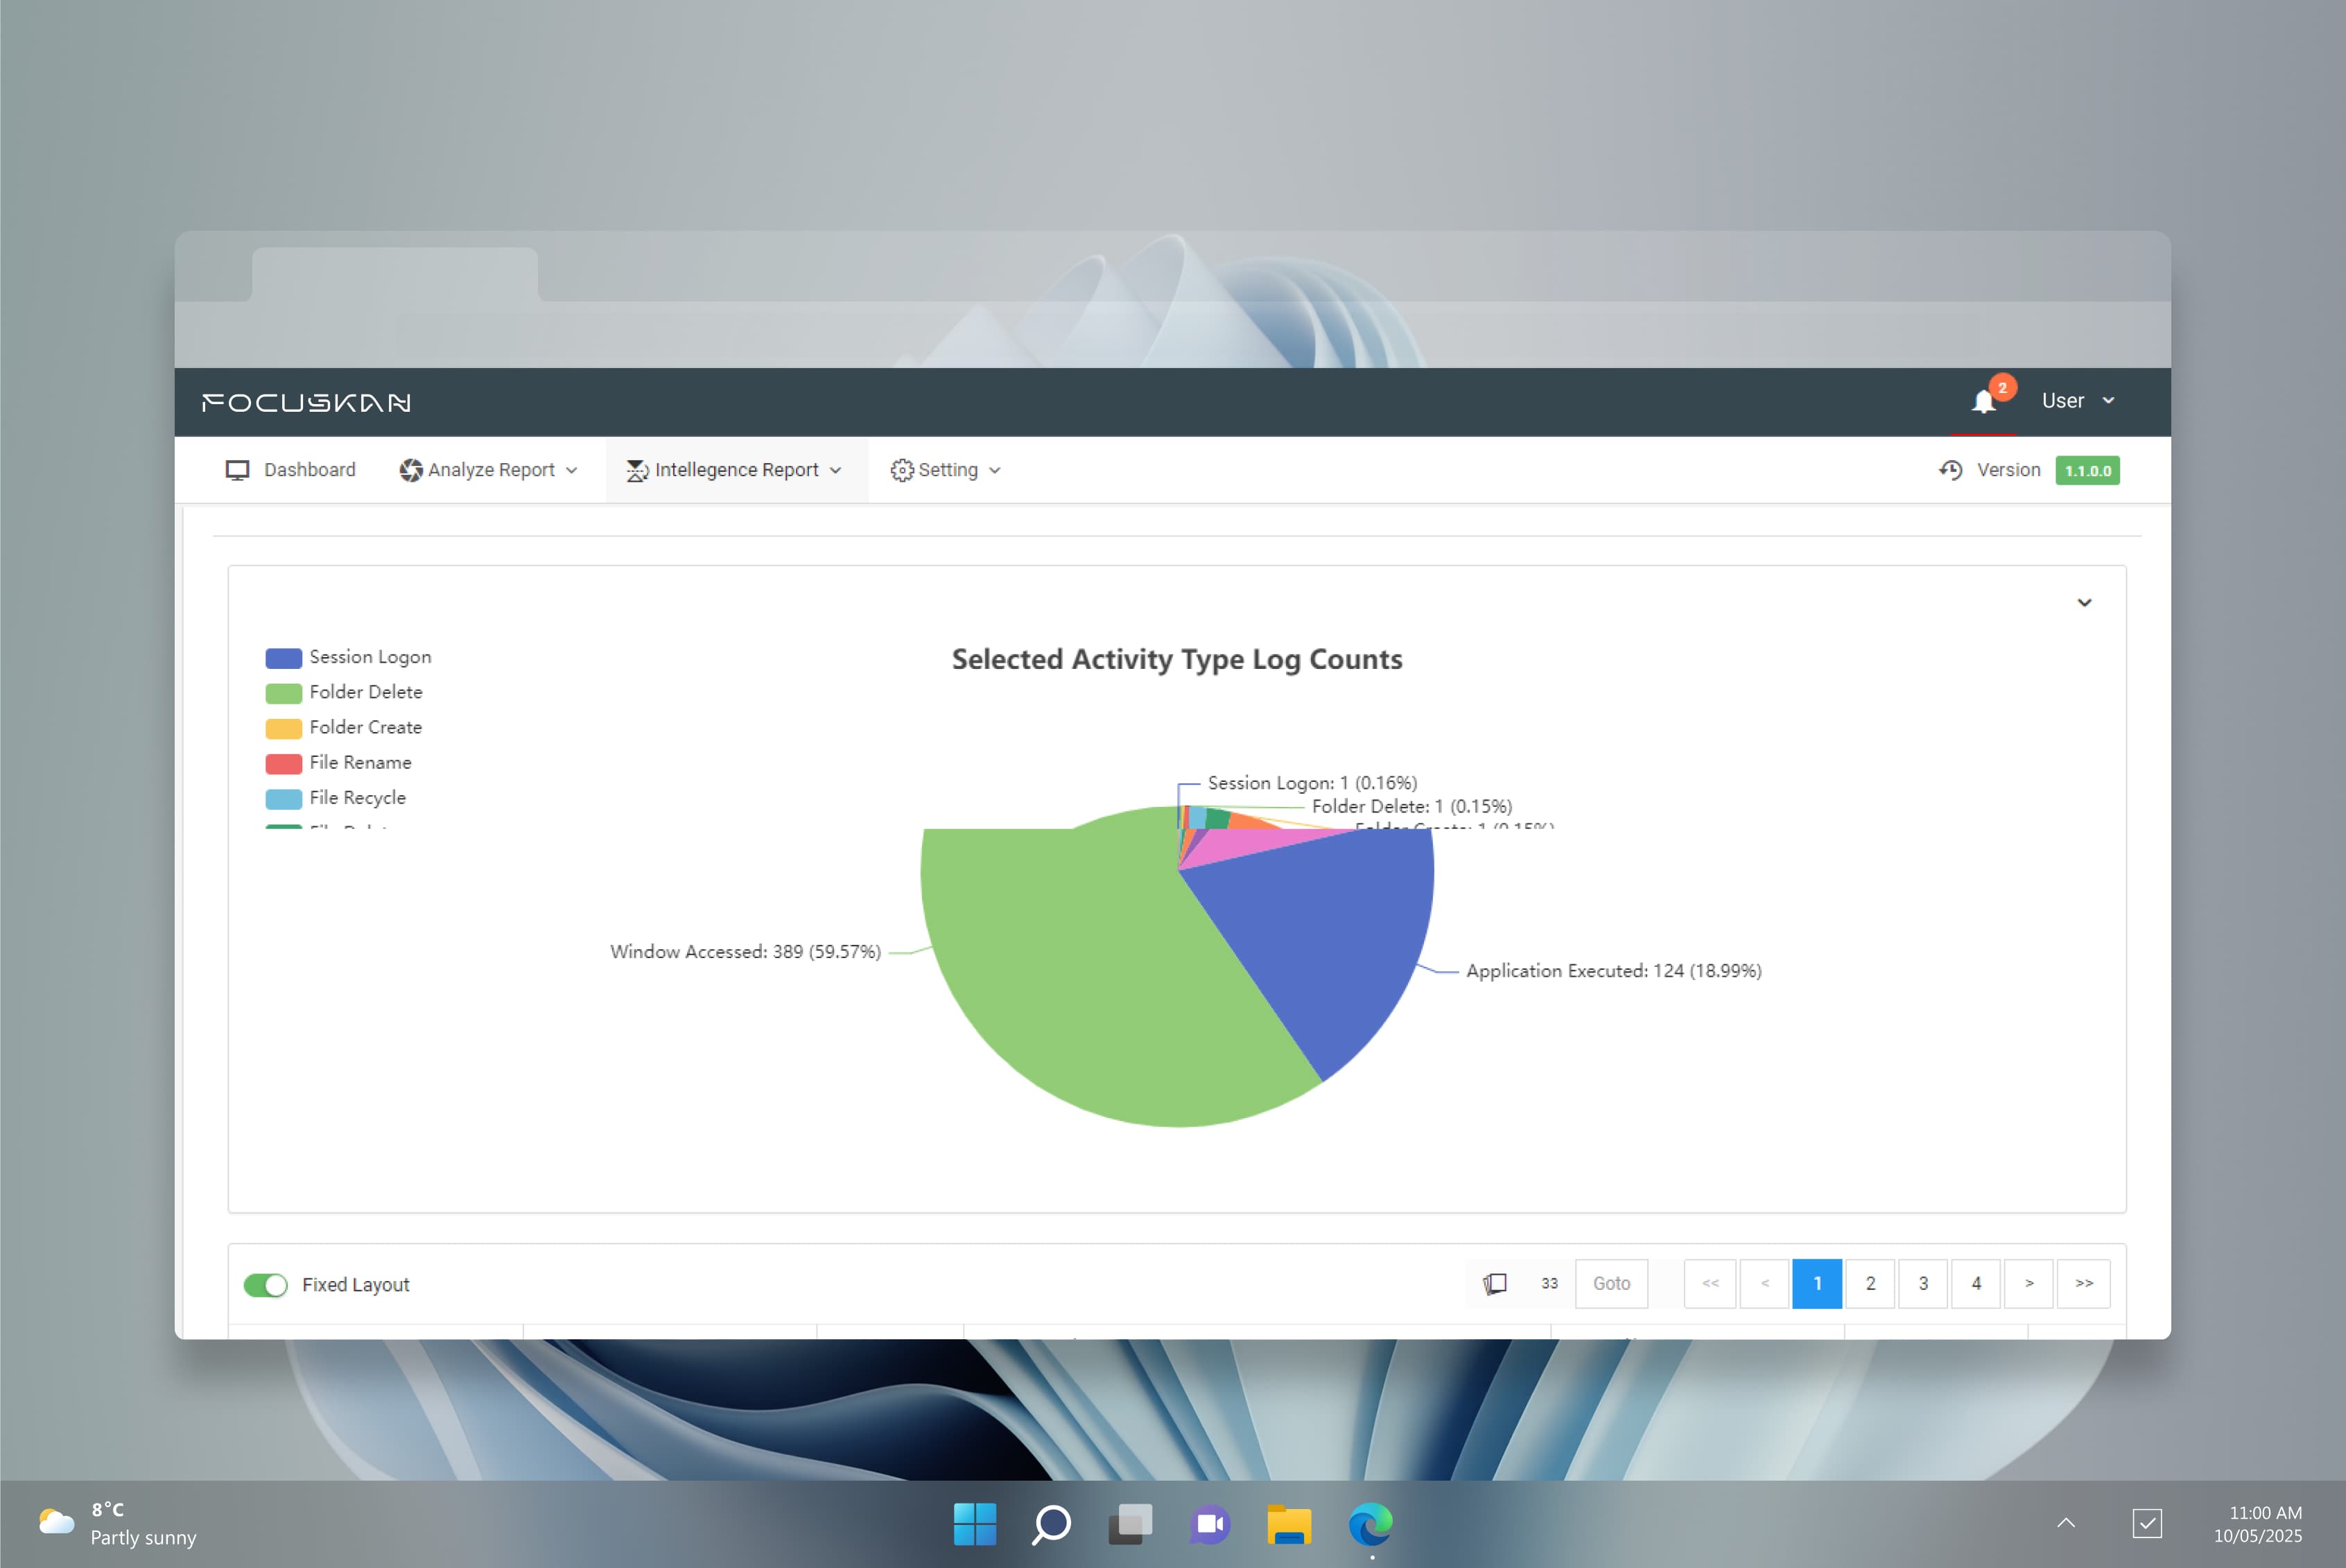This screenshot has width=2346, height=1568.
Task: Go to page 4
Action: pos(1976,1283)
